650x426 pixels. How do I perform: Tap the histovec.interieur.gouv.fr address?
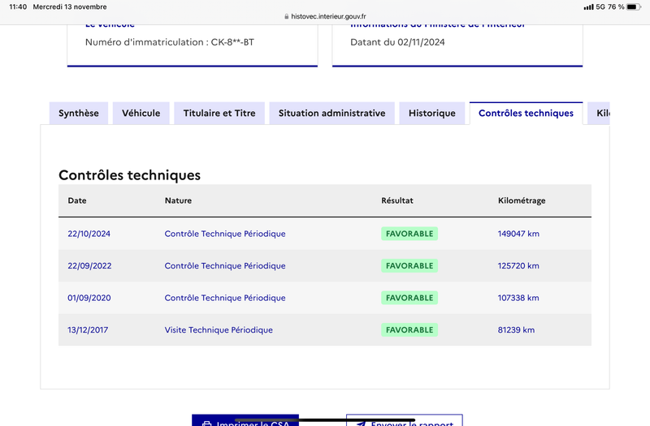(328, 16)
